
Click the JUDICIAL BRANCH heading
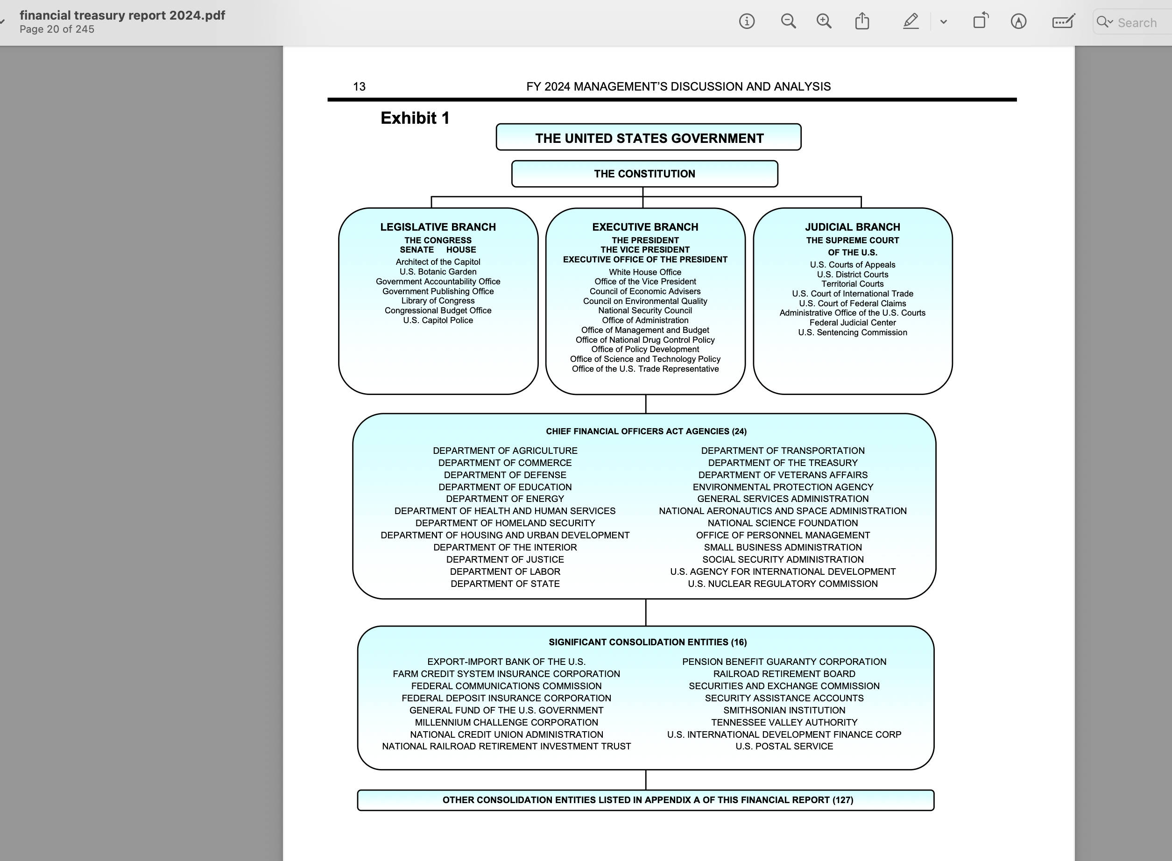click(x=852, y=227)
